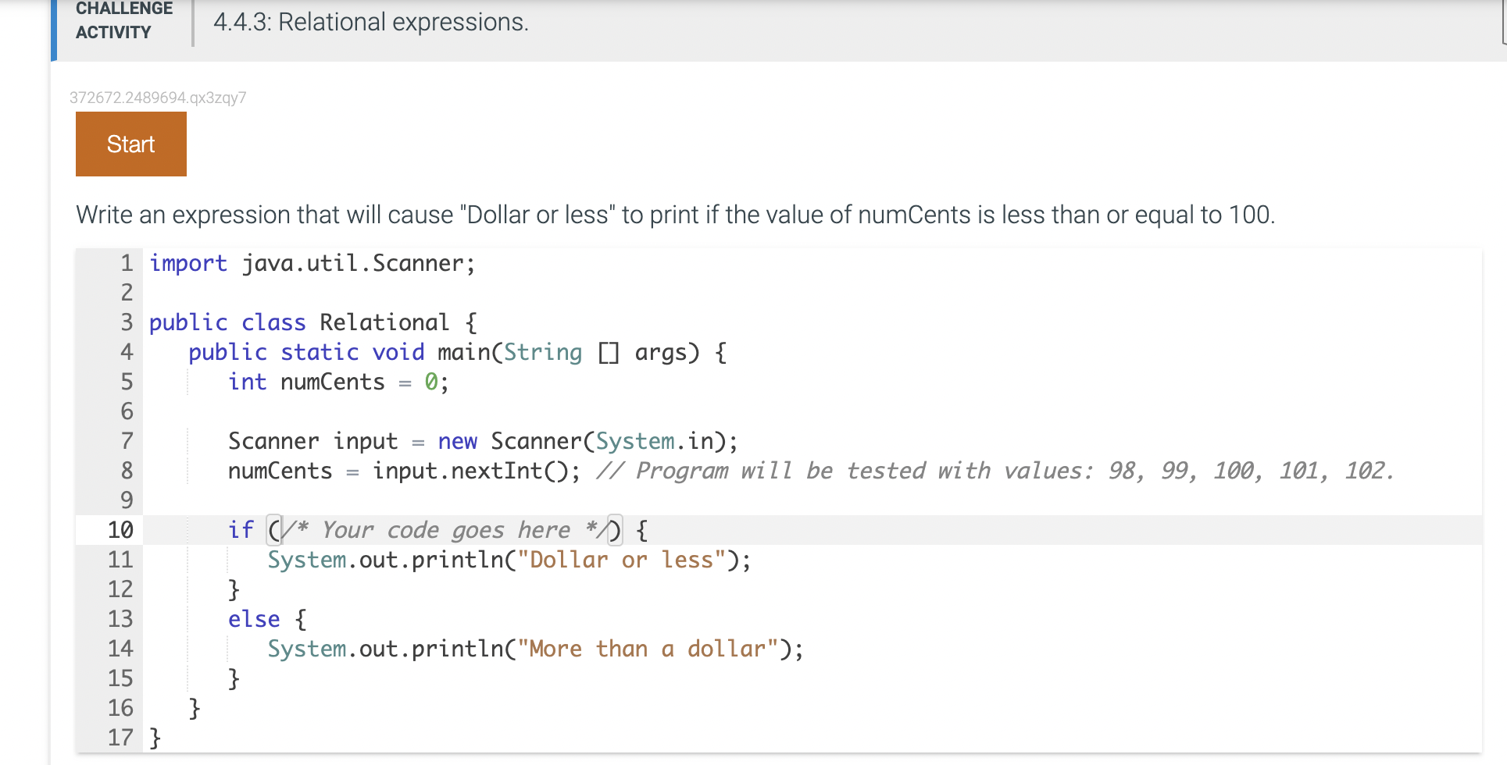The image size is (1507, 765).
Task: Click the main method declaration line
Action: coord(457,352)
